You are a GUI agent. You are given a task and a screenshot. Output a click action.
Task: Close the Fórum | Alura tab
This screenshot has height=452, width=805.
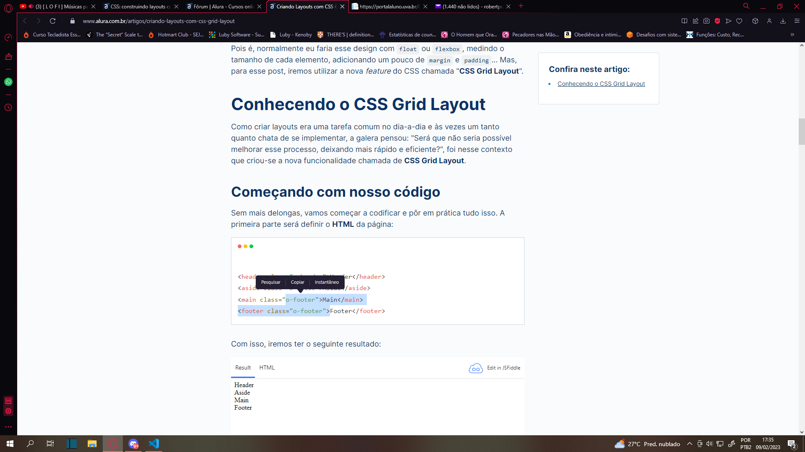coord(259,6)
